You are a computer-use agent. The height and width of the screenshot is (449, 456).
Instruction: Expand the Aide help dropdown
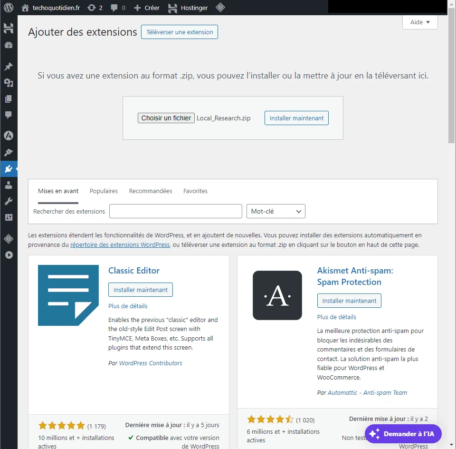[420, 22]
